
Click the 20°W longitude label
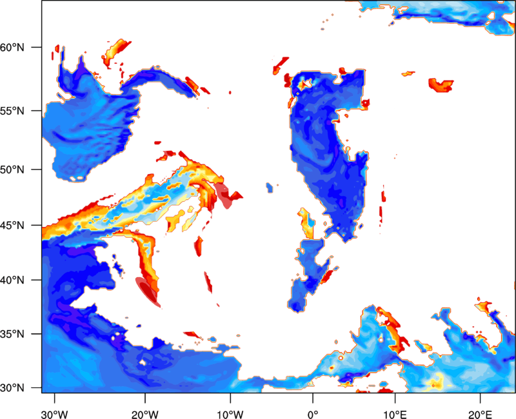pos(145,414)
